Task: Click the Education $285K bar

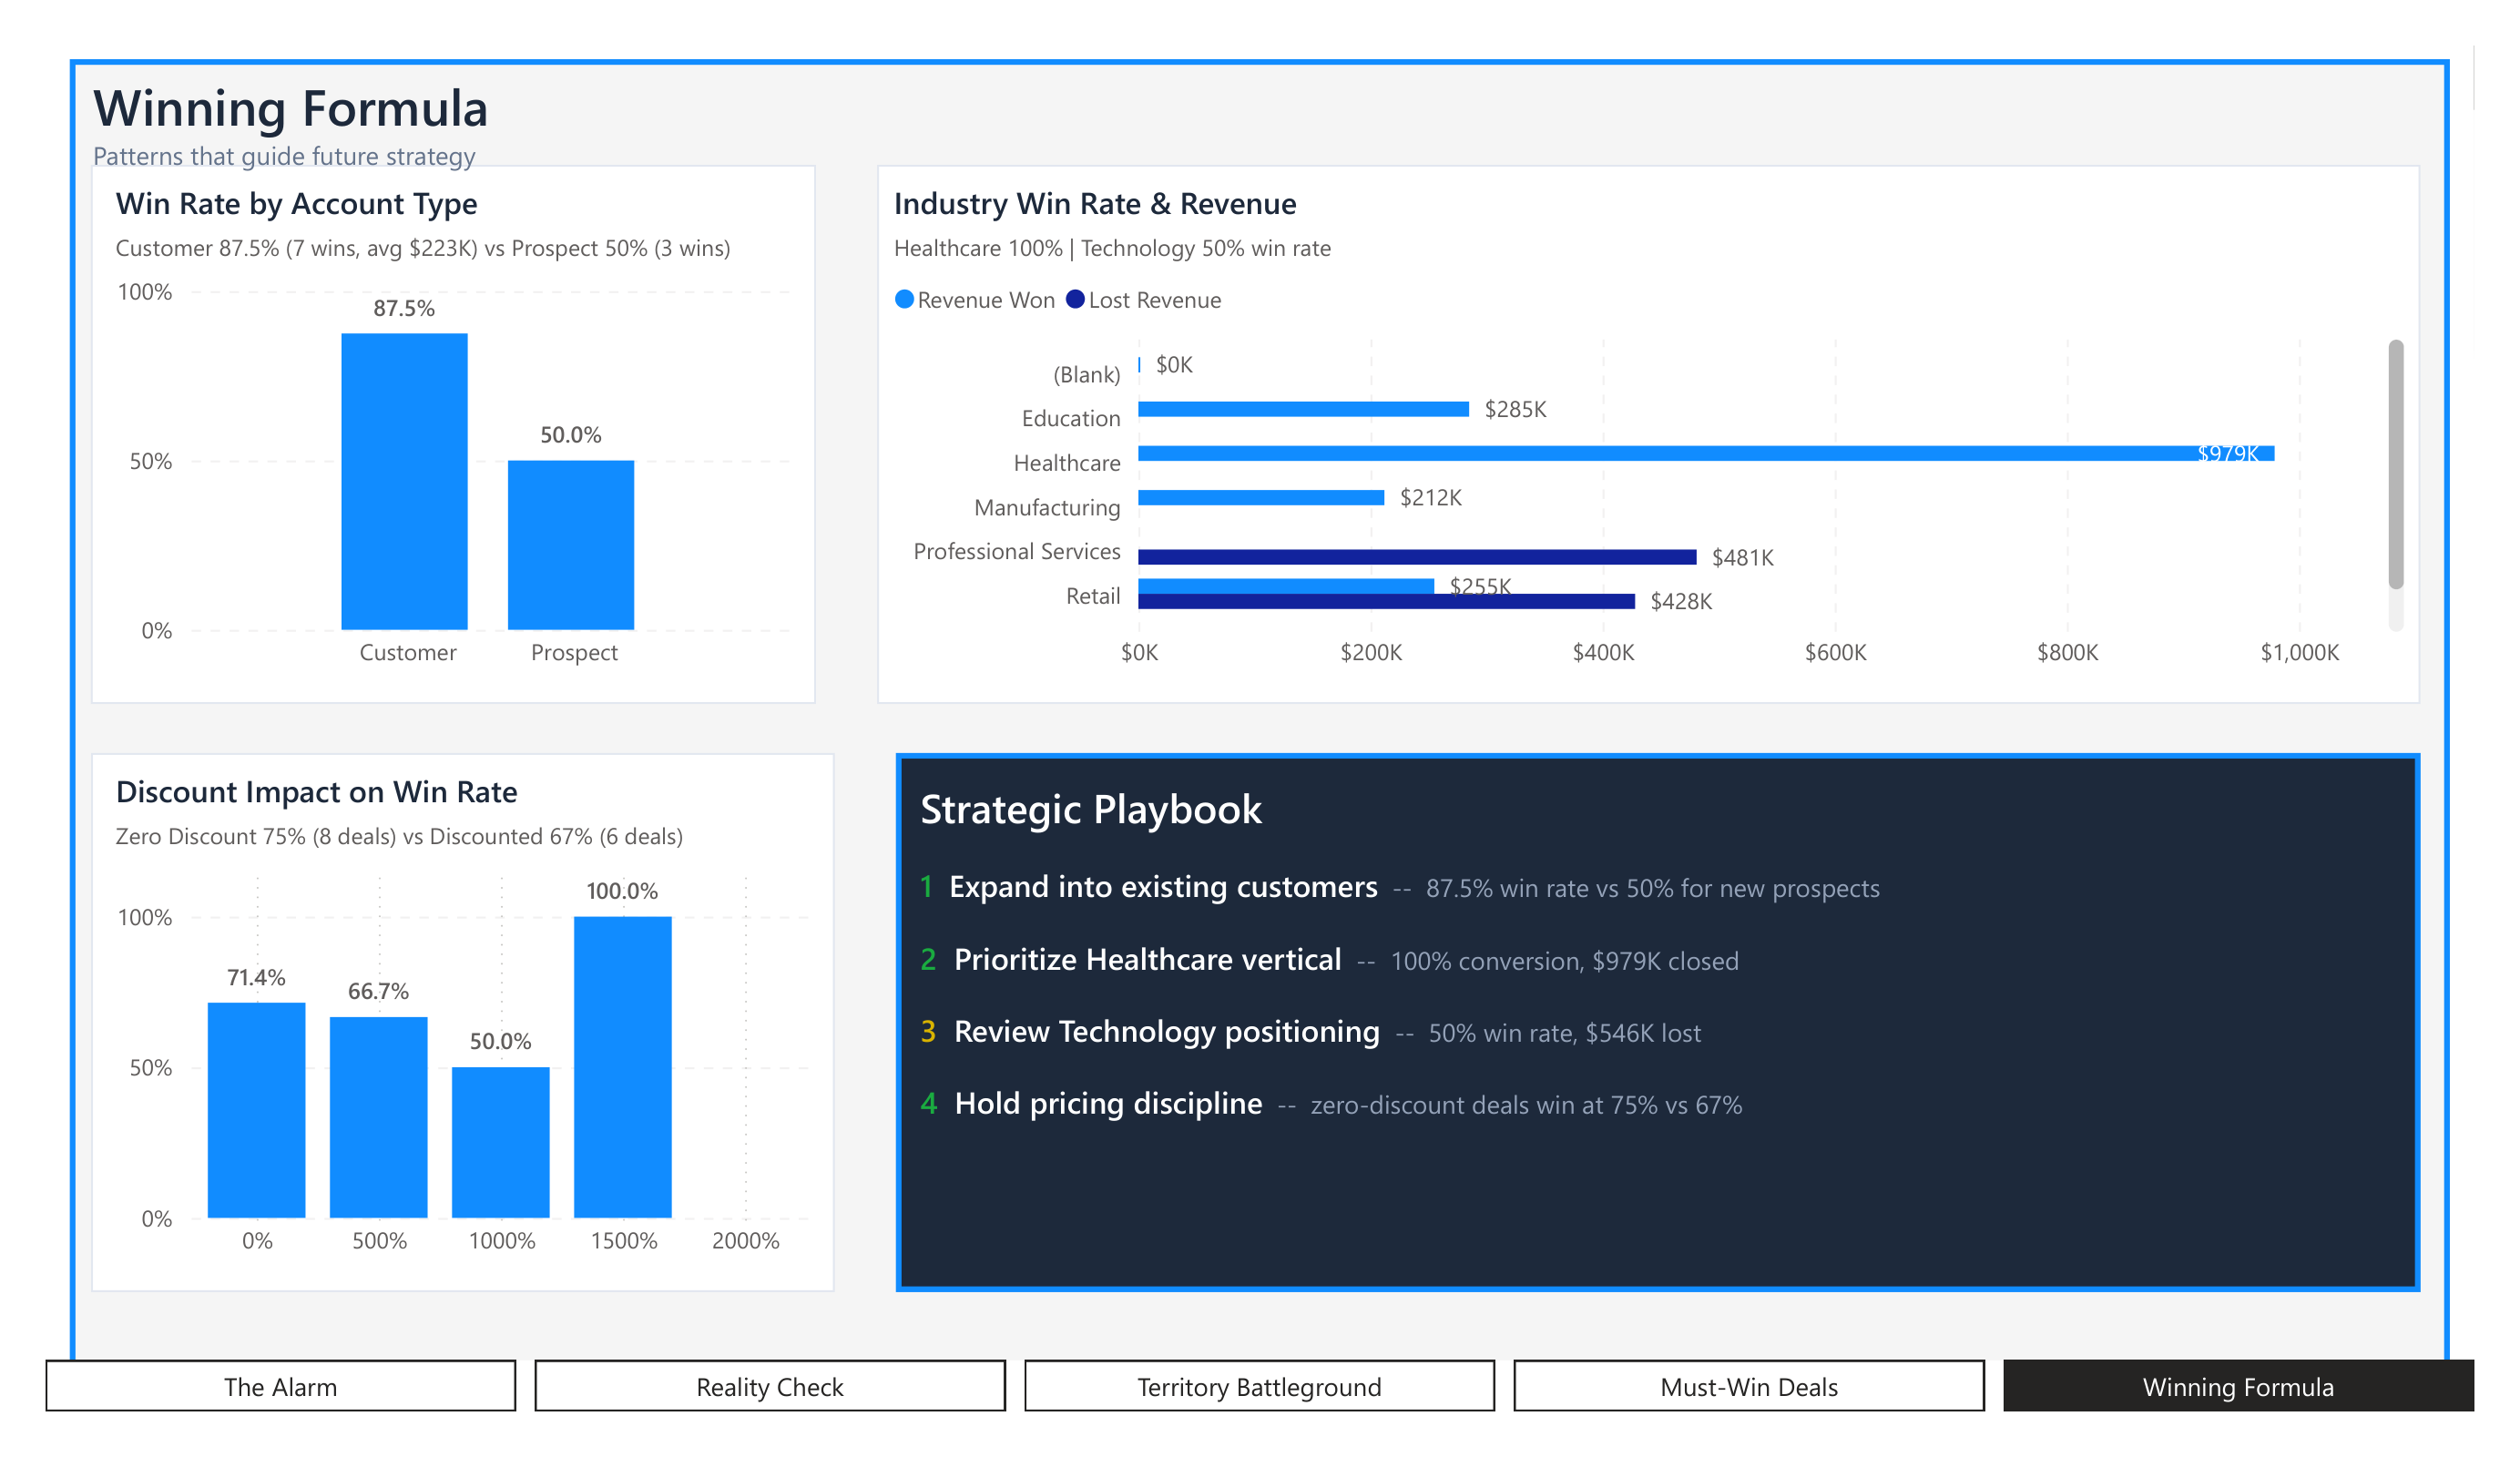Action: pos(1302,409)
